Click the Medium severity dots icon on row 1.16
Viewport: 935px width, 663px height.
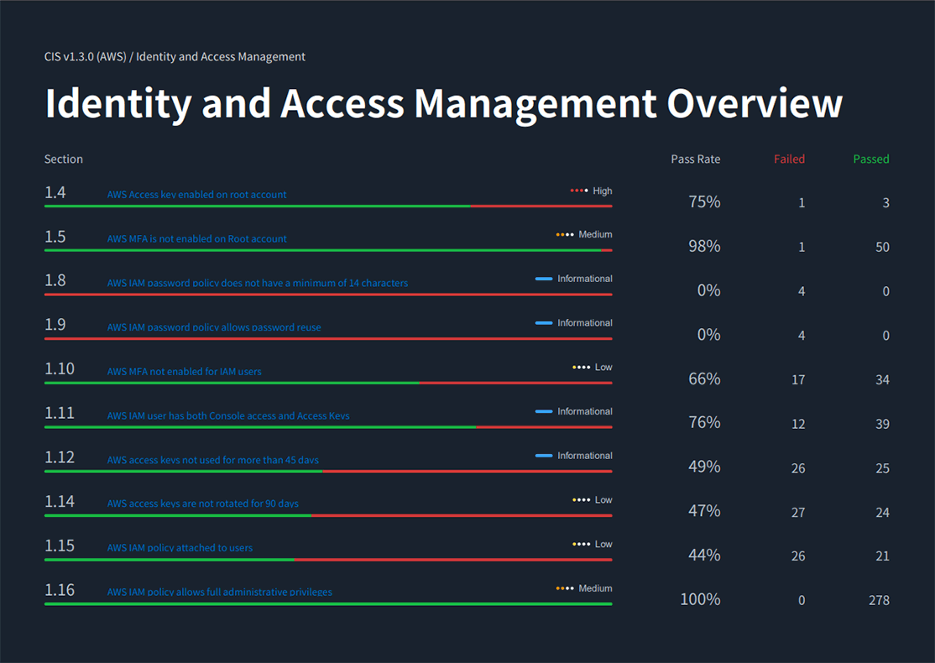(565, 587)
